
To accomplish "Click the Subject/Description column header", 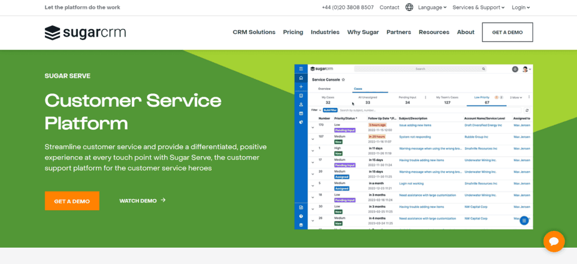I will [413, 119].
